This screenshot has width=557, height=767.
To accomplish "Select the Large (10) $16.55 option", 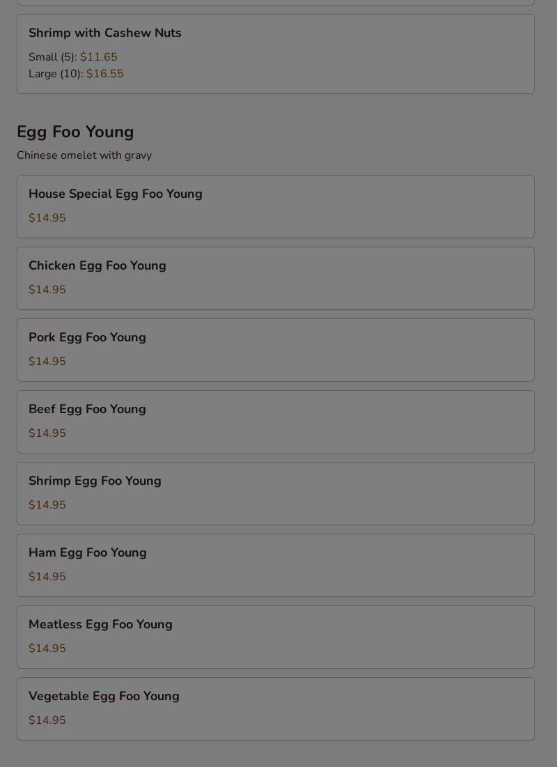I will click(76, 74).
